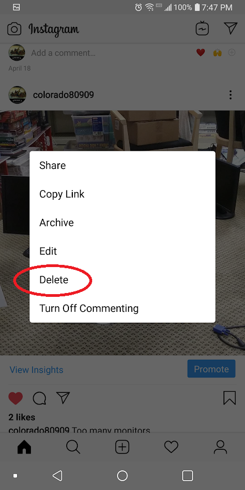Open the View Insights link

coord(36,370)
